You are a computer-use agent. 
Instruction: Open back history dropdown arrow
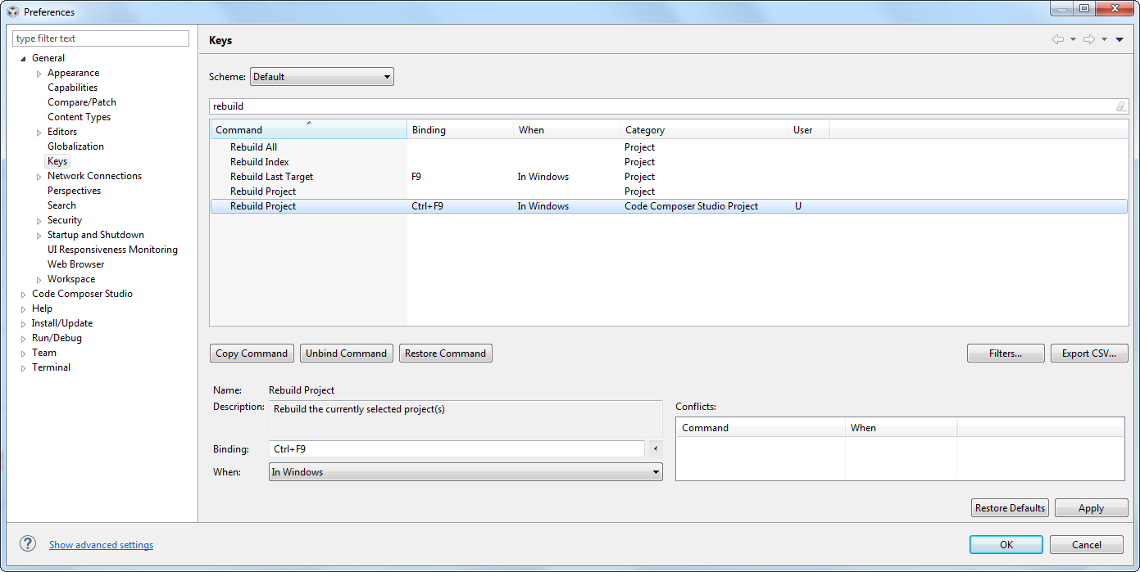[x=1073, y=39]
